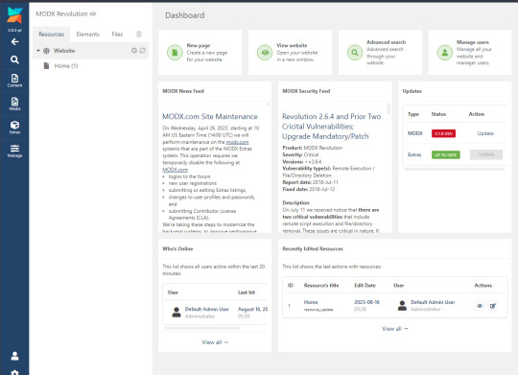
Task: Switch to the Files tab
Action: (117, 34)
